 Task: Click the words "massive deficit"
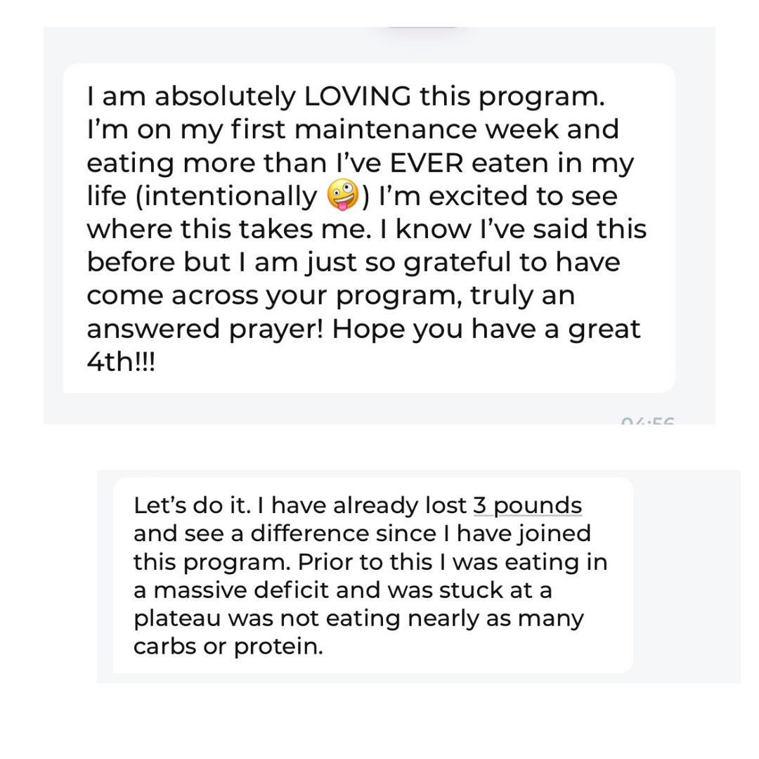click(238, 590)
